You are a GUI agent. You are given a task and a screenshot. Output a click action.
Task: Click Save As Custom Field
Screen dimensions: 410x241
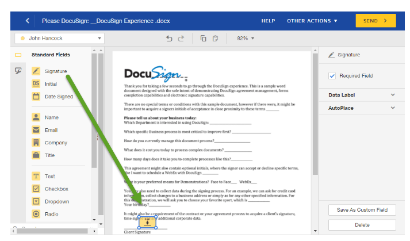362,210
